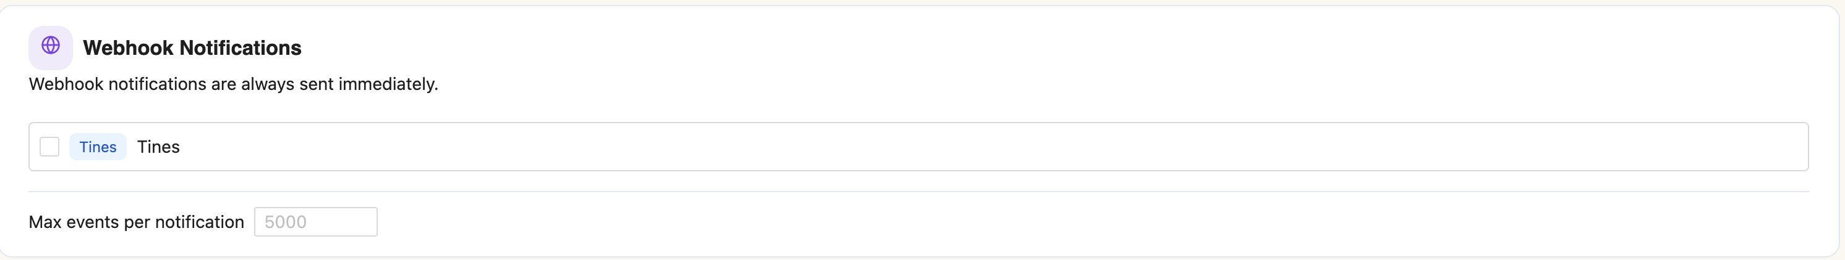The height and width of the screenshot is (260, 1845).
Task: Click the blue Tines tag badge
Action: click(x=98, y=147)
